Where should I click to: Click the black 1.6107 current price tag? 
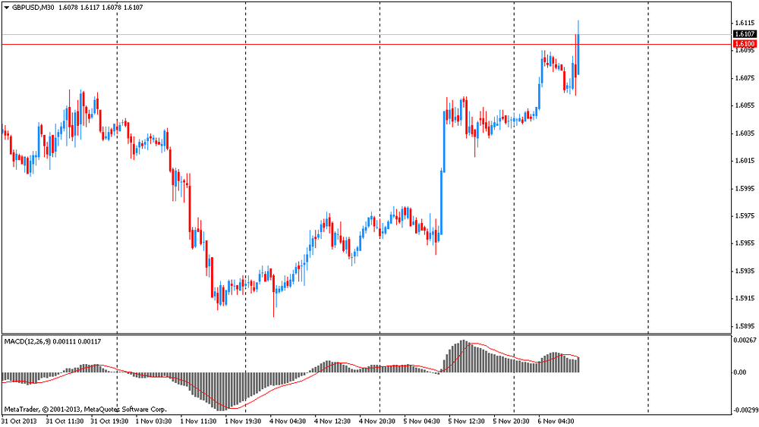(x=745, y=34)
